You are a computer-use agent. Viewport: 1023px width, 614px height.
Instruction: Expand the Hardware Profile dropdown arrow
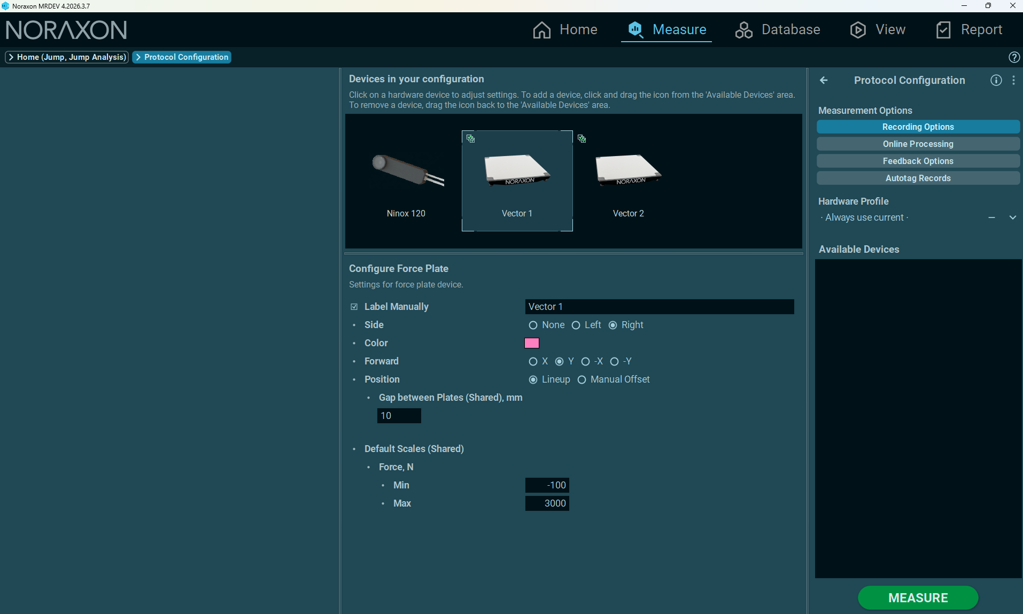1012,217
